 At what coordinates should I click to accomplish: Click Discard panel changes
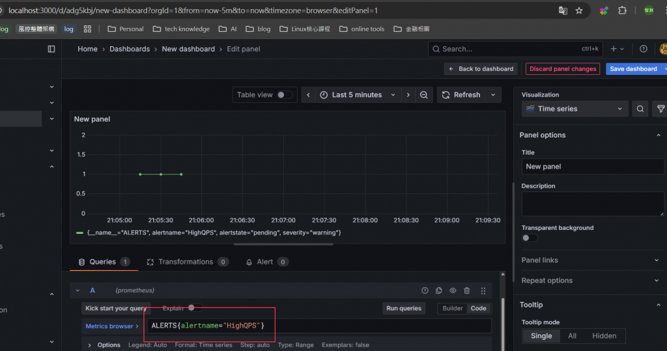[x=563, y=69]
